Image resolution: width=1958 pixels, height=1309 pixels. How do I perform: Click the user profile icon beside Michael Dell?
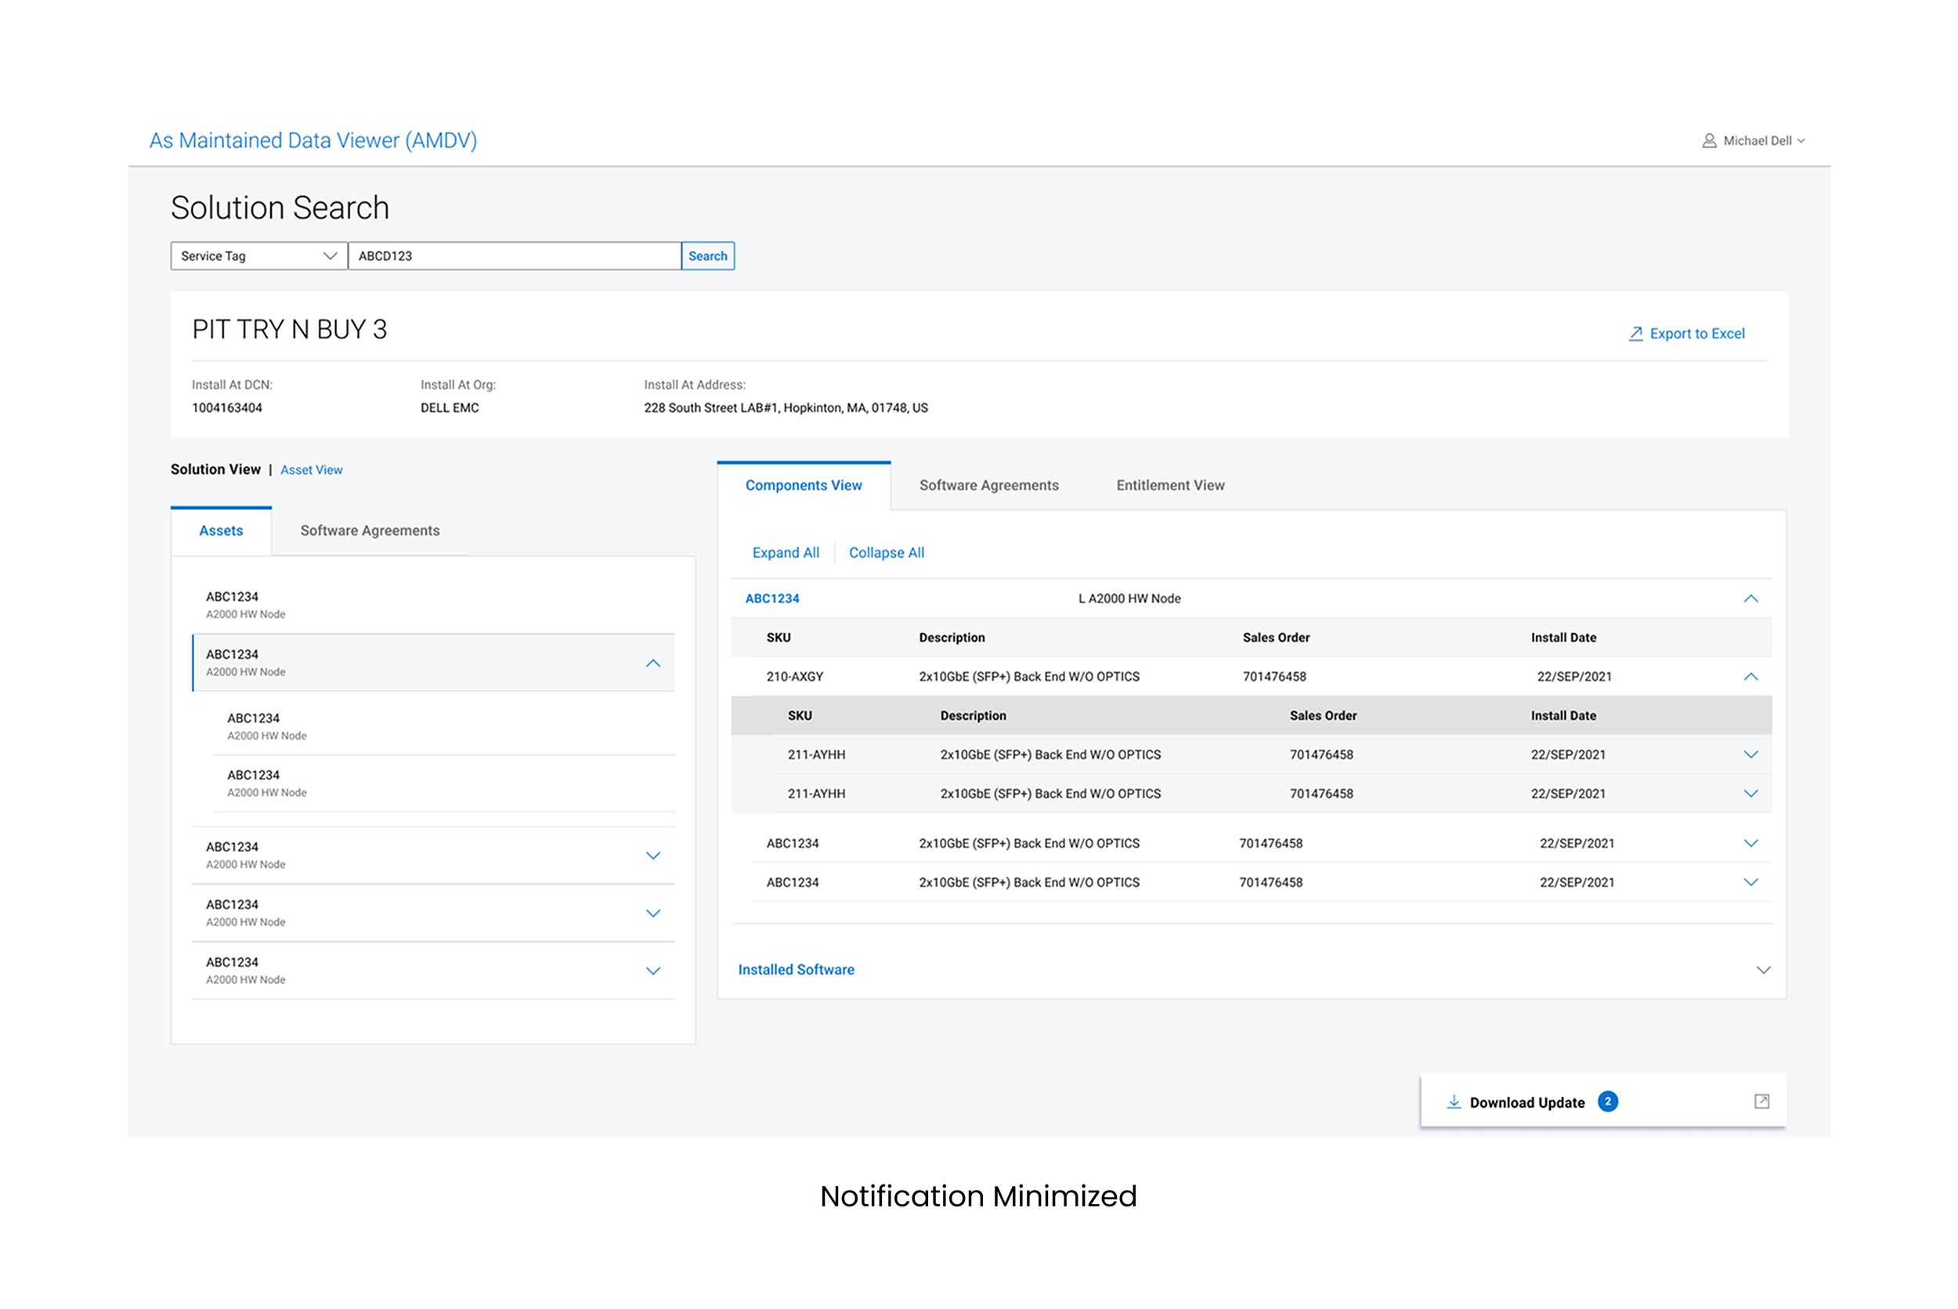[1708, 141]
